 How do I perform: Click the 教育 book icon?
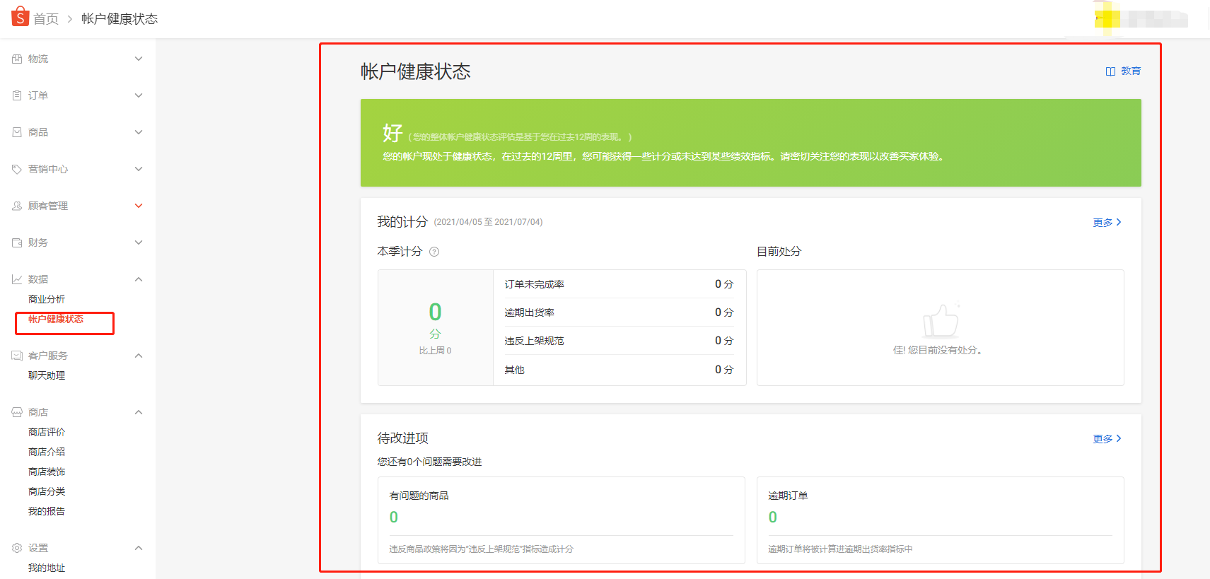1110,71
